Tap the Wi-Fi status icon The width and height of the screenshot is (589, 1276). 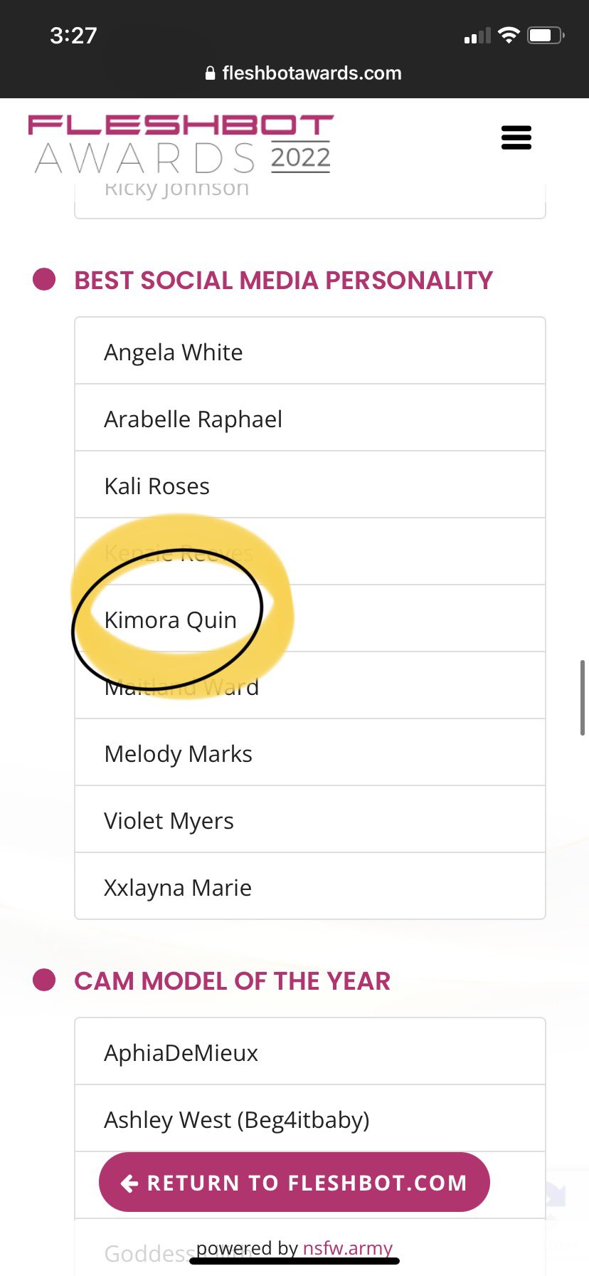pyautogui.click(x=509, y=35)
